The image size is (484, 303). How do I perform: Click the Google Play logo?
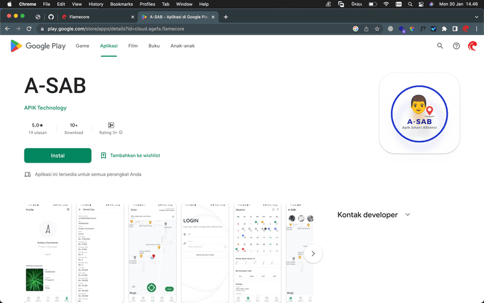coord(38,46)
